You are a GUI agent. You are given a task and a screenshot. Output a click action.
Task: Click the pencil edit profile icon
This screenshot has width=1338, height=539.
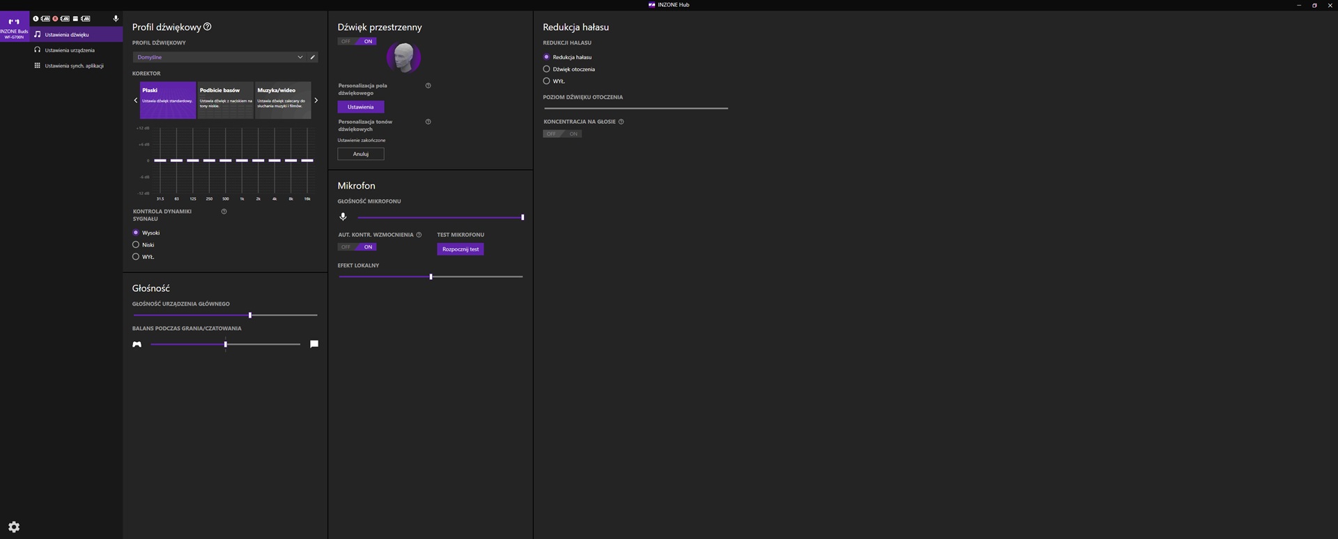312,57
